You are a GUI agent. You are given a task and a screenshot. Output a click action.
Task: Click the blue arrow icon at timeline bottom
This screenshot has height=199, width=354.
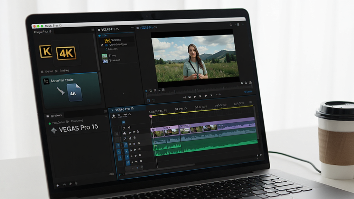120,174
